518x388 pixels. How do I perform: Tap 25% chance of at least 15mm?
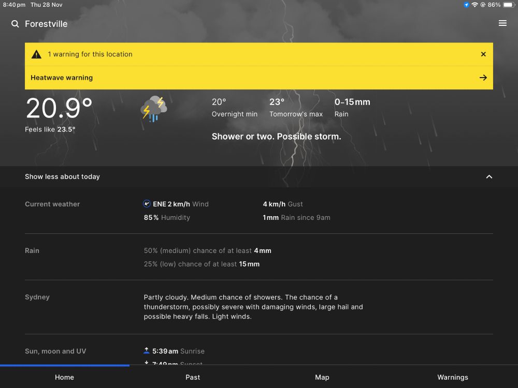coord(202,264)
